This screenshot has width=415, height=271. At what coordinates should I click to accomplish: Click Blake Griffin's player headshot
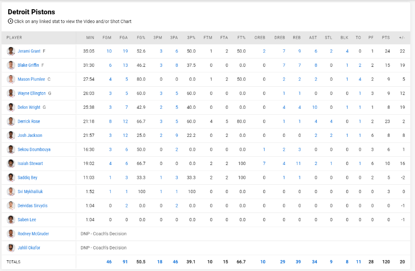click(11, 65)
